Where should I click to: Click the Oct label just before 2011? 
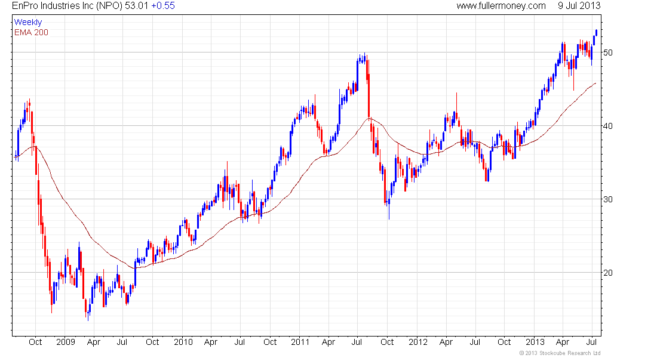pyautogui.click(x=270, y=342)
